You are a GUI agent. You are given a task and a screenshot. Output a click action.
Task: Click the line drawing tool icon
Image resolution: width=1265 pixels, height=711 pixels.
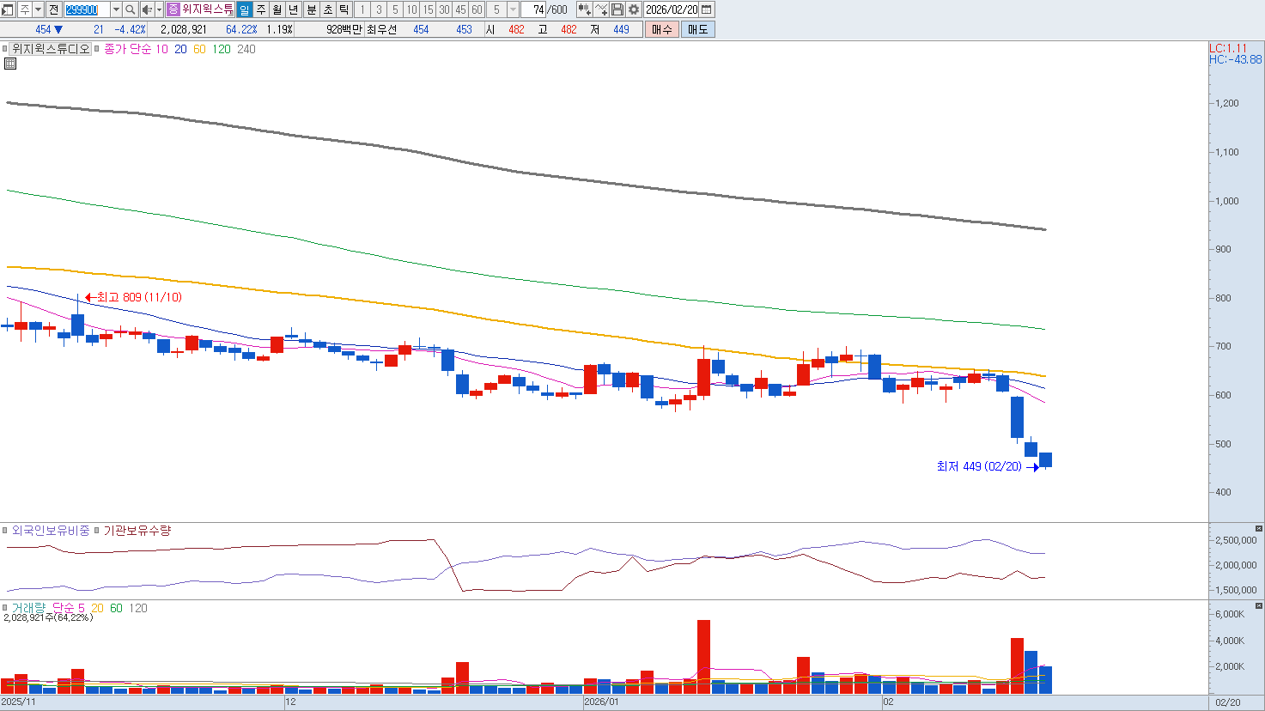pyautogui.click(x=601, y=9)
